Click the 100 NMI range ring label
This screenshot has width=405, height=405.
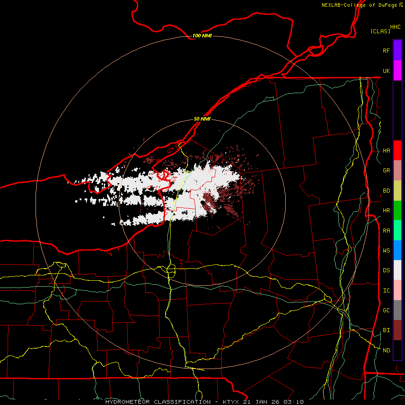[x=202, y=36]
